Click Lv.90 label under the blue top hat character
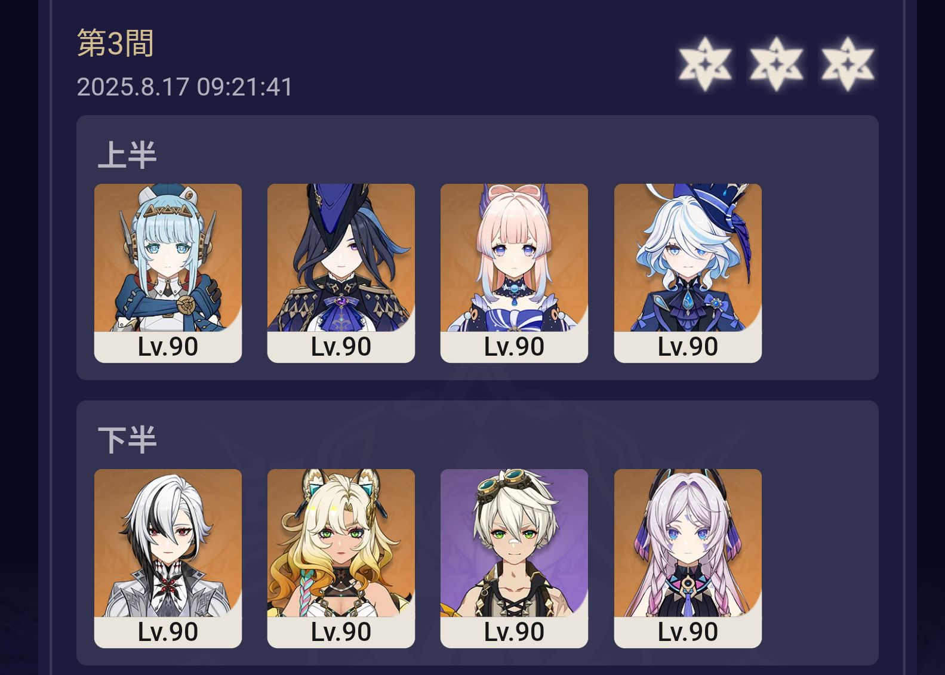945x675 pixels. pyautogui.click(x=688, y=347)
